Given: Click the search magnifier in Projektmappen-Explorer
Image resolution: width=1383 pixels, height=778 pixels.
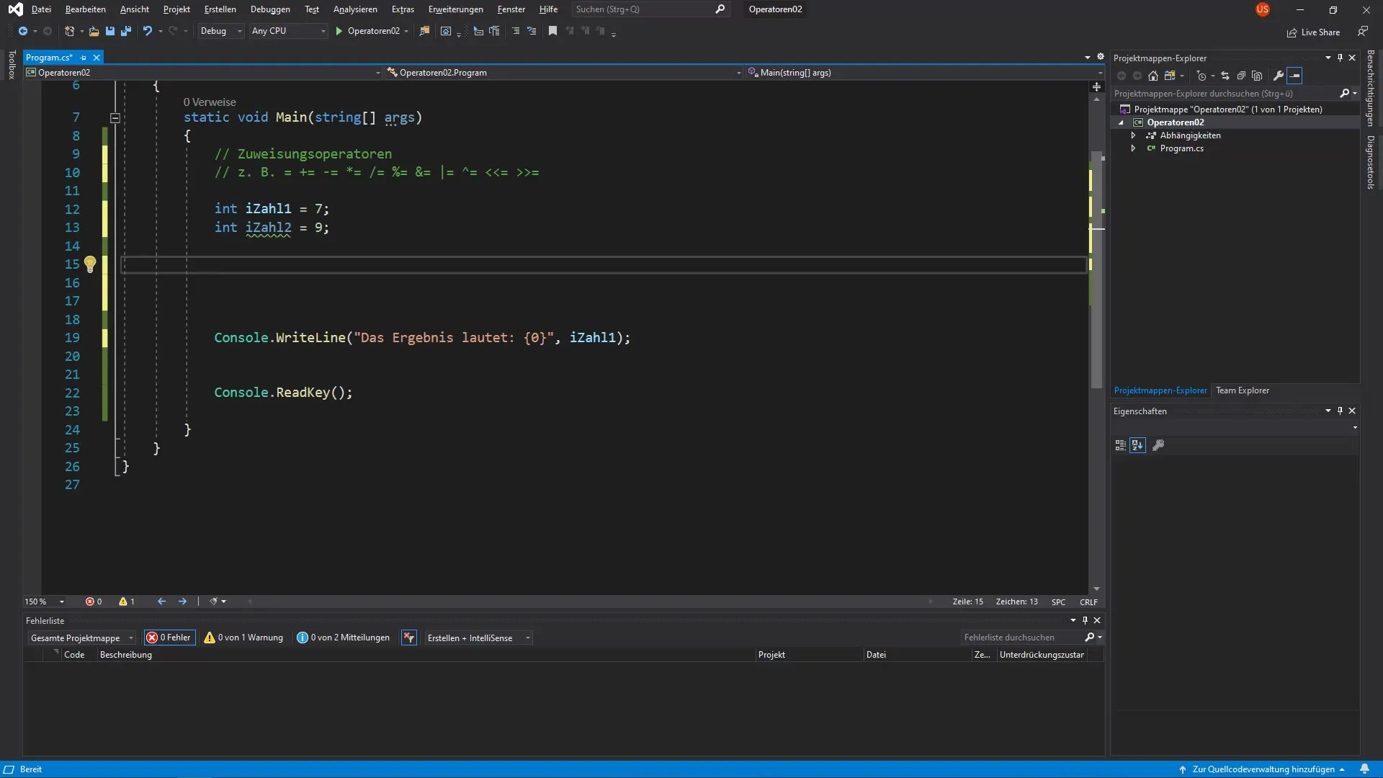Looking at the screenshot, I should 1344,94.
